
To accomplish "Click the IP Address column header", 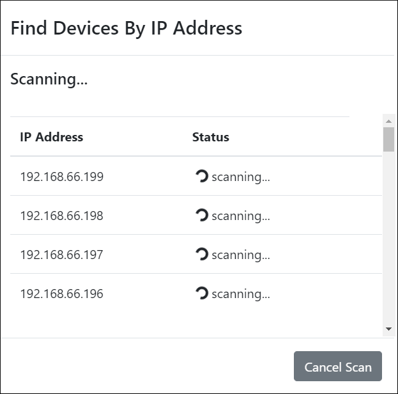I will [52, 137].
